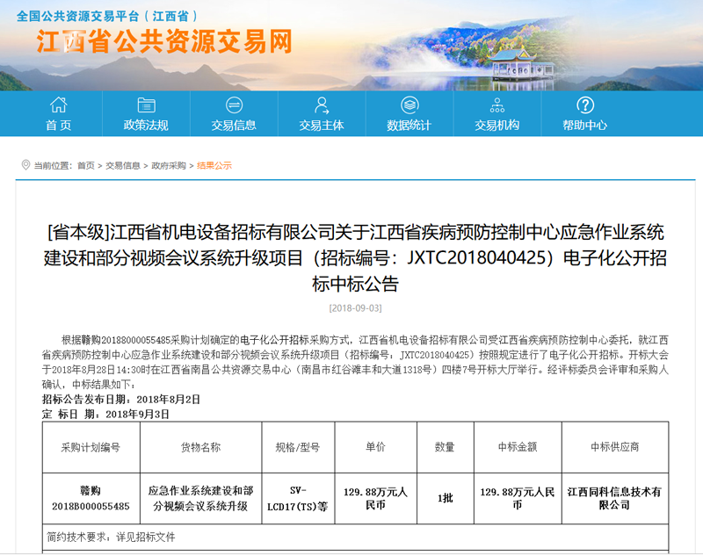Click the supplier cell 江西同科信息技术有限公司
This screenshot has height=556, width=703.
point(615,499)
